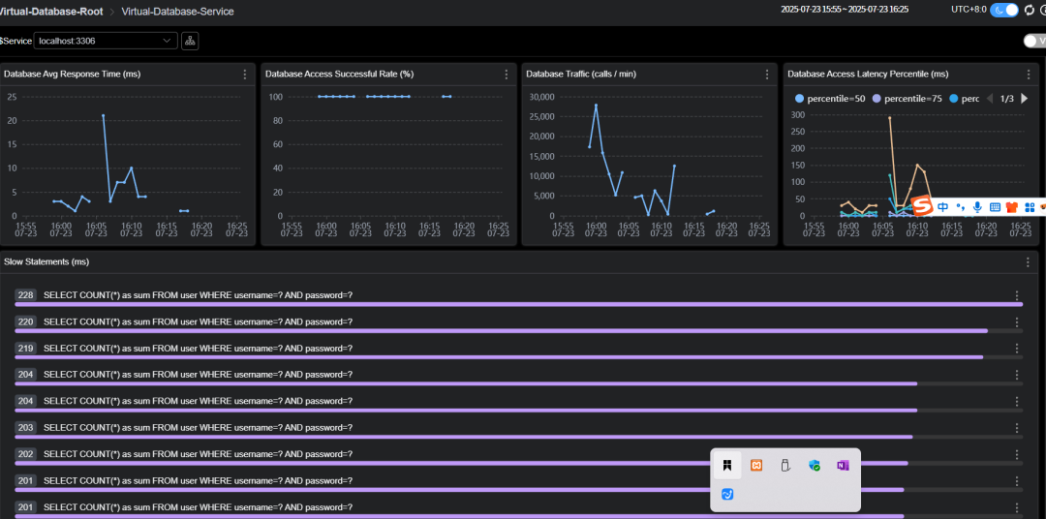Click the OneNote system tray icon
Image resolution: width=1046 pixels, height=519 pixels.
[843, 466]
